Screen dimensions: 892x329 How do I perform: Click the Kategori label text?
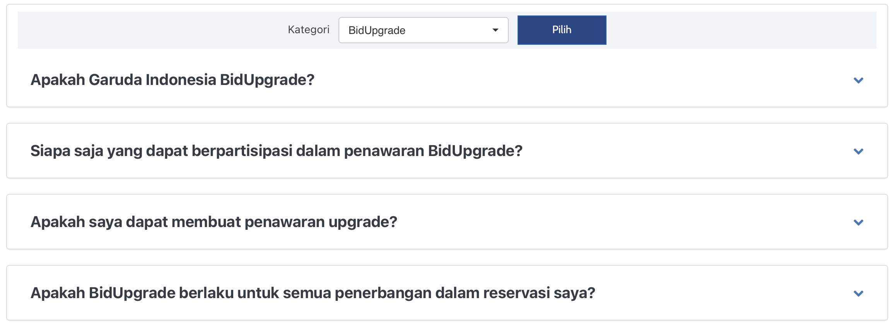click(308, 30)
